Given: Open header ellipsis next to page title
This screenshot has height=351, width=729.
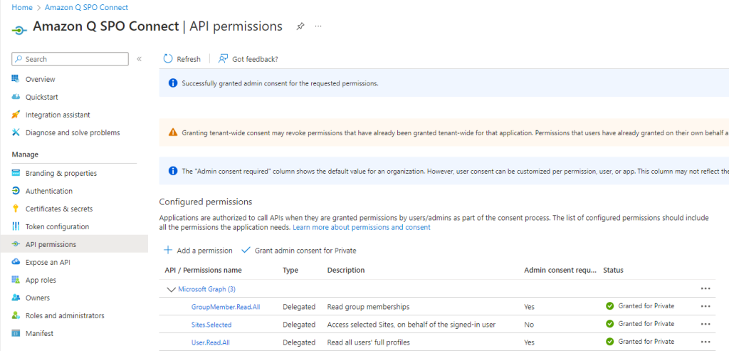Looking at the screenshot, I should coord(318,26).
